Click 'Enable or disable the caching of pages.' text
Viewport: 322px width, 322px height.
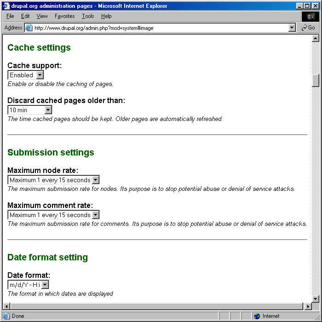point(60,84)
